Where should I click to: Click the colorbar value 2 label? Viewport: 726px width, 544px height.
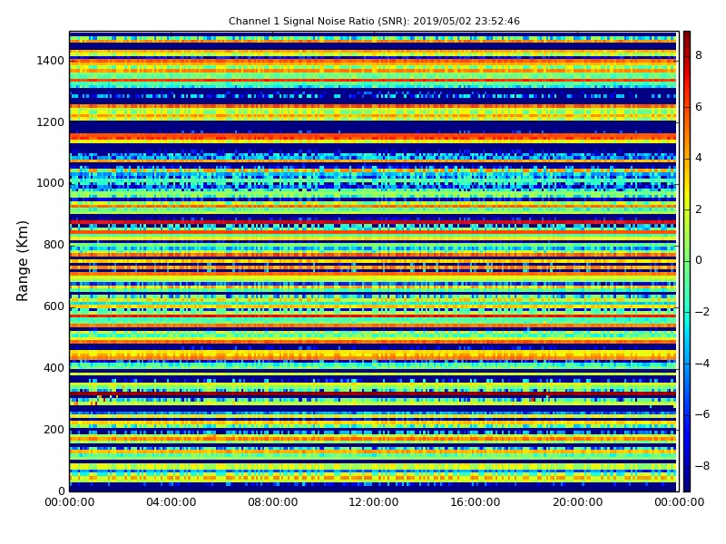[x=699, y=209]
